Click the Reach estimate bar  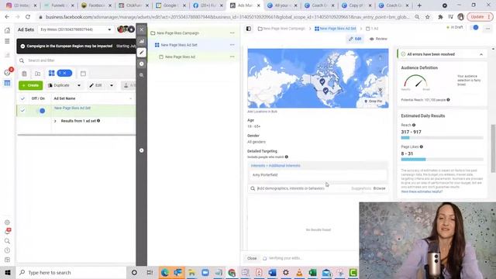click(x=443, y=138)
